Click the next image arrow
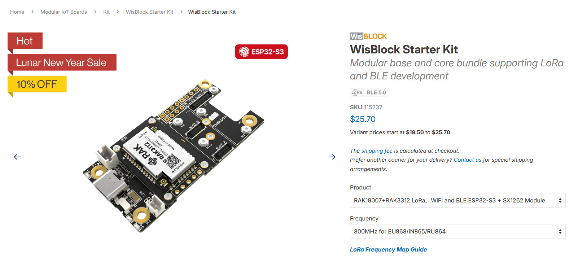 (x=332, y=157)
